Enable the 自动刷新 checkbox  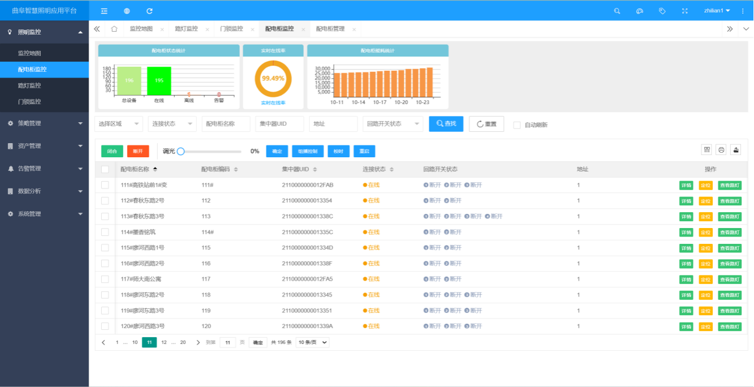[517, 125]
